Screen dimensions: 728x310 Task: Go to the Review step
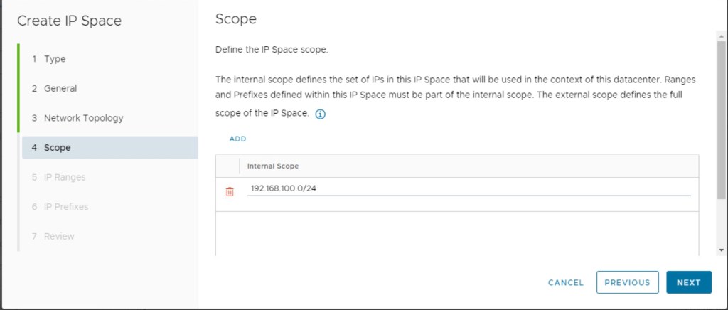tap(58, 236)
